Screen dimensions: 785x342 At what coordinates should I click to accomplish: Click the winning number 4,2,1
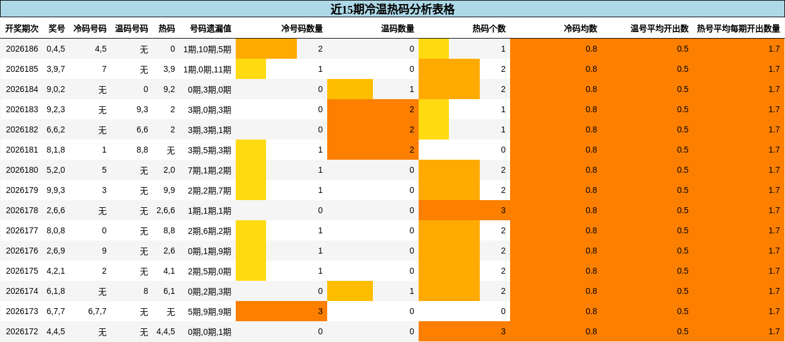click(x=56, y=271)
